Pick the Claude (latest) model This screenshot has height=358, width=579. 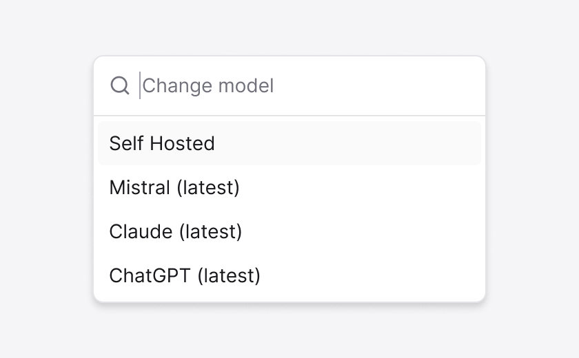176,231
